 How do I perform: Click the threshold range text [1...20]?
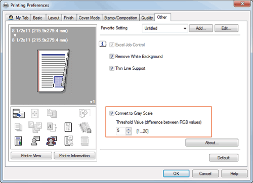pyautogui.click(x=143, y=131)
